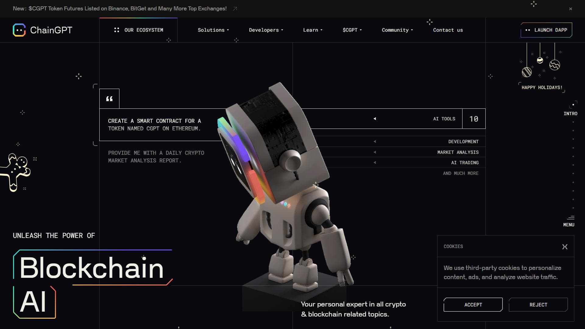Image resolution: width=585 pixels, height=329 pixels.
Task: Expand the Developers dropdown
Action: [x=266, y=30]
